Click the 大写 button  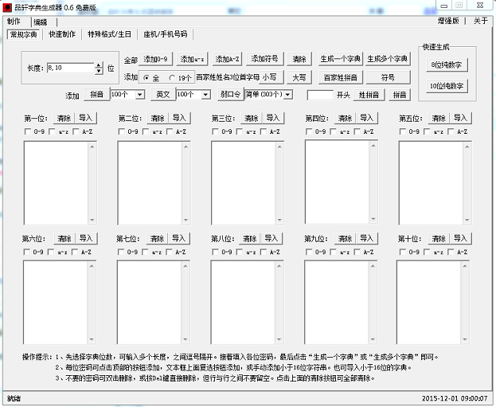pyautogui.click(x=299, y=77)
